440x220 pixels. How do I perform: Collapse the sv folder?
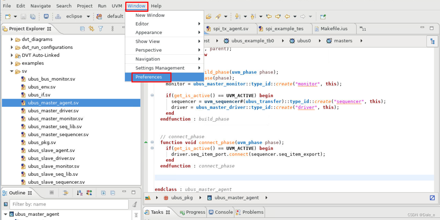(12, 71)
